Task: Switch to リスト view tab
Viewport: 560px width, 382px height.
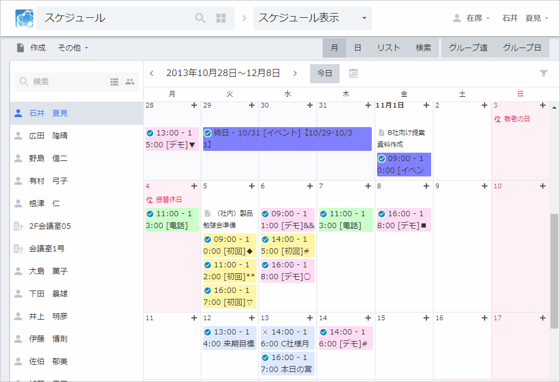Action: (x=388, y=48)
